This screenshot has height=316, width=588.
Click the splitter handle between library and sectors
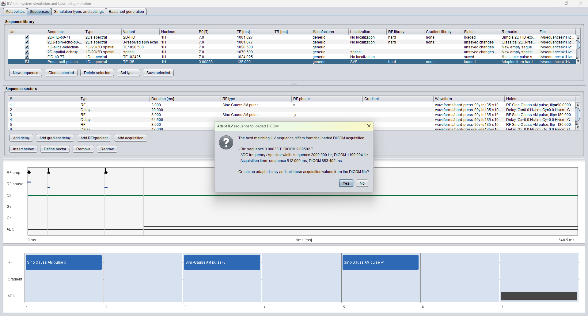(294, 84)
